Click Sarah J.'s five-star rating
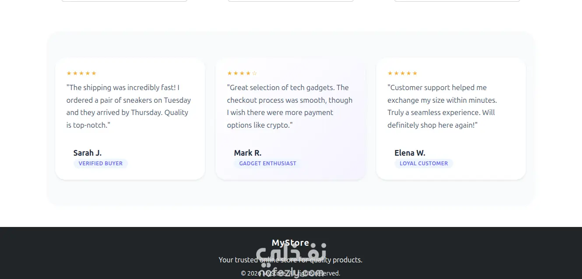 81,73
